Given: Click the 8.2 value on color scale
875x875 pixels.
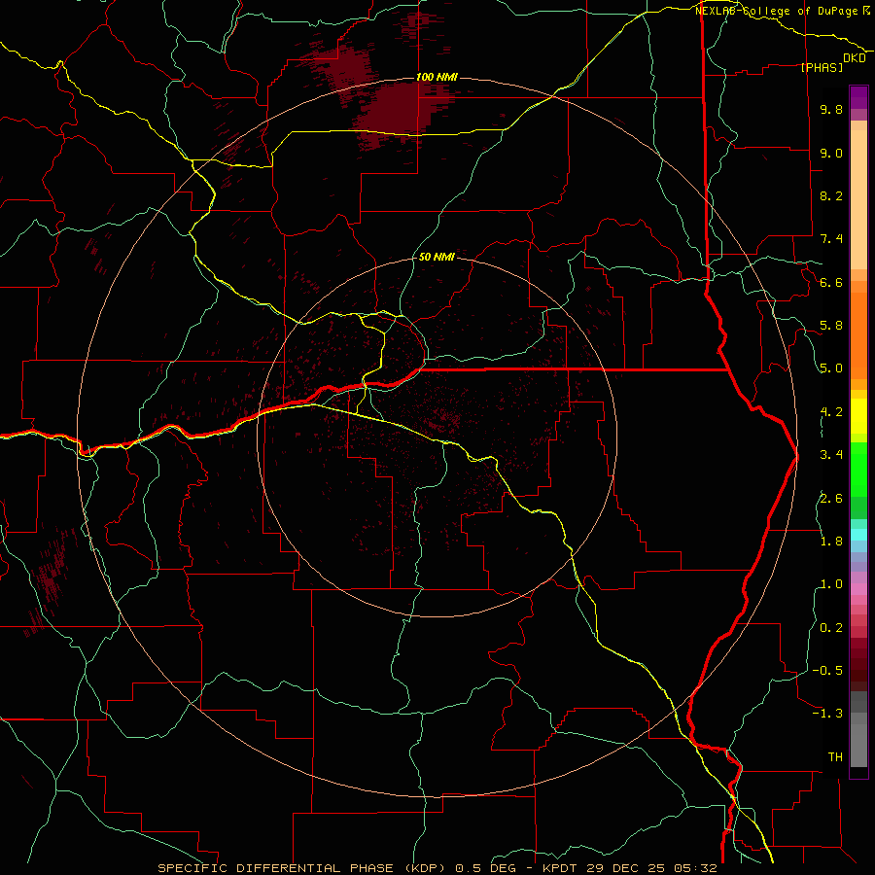Looking at the screenshot, I should click(x=831, y=195).
